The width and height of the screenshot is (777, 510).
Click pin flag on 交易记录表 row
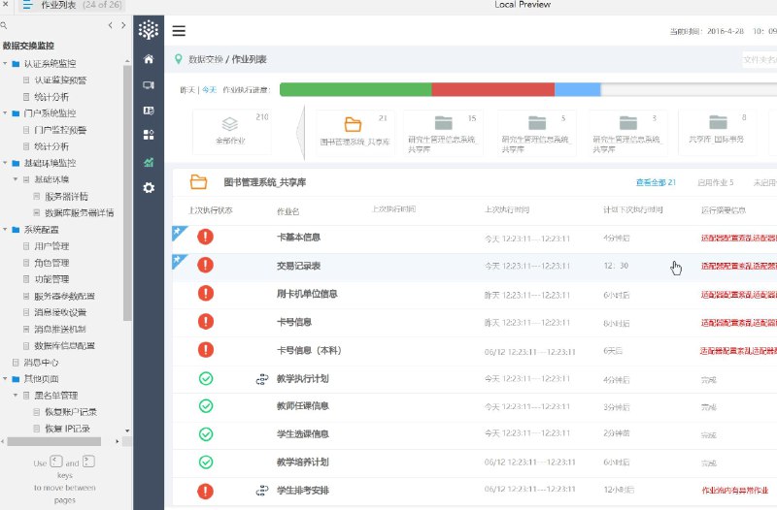pos(179,261)
